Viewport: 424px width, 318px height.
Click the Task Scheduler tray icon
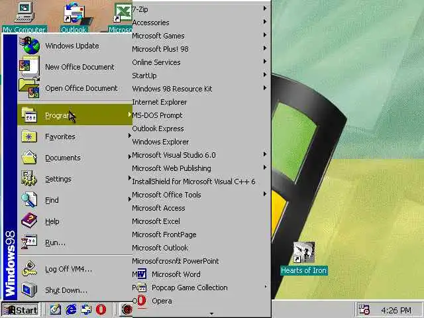coord(364,309)
